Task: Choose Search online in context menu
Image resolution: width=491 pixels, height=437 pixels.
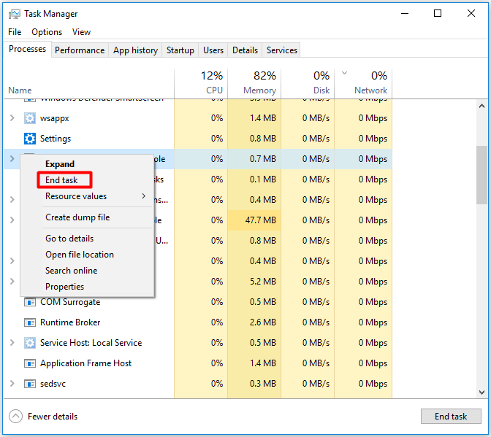Action: (x=87, y=271)
